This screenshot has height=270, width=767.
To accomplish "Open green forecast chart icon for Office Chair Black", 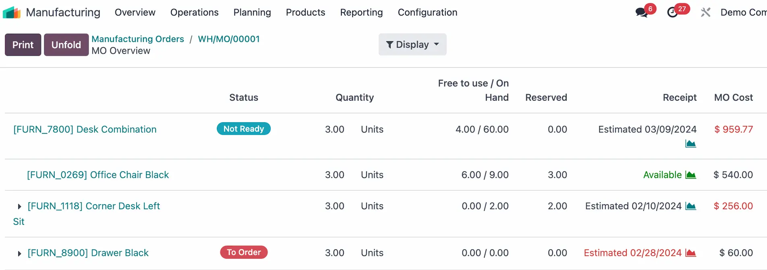I will point(690,175).
